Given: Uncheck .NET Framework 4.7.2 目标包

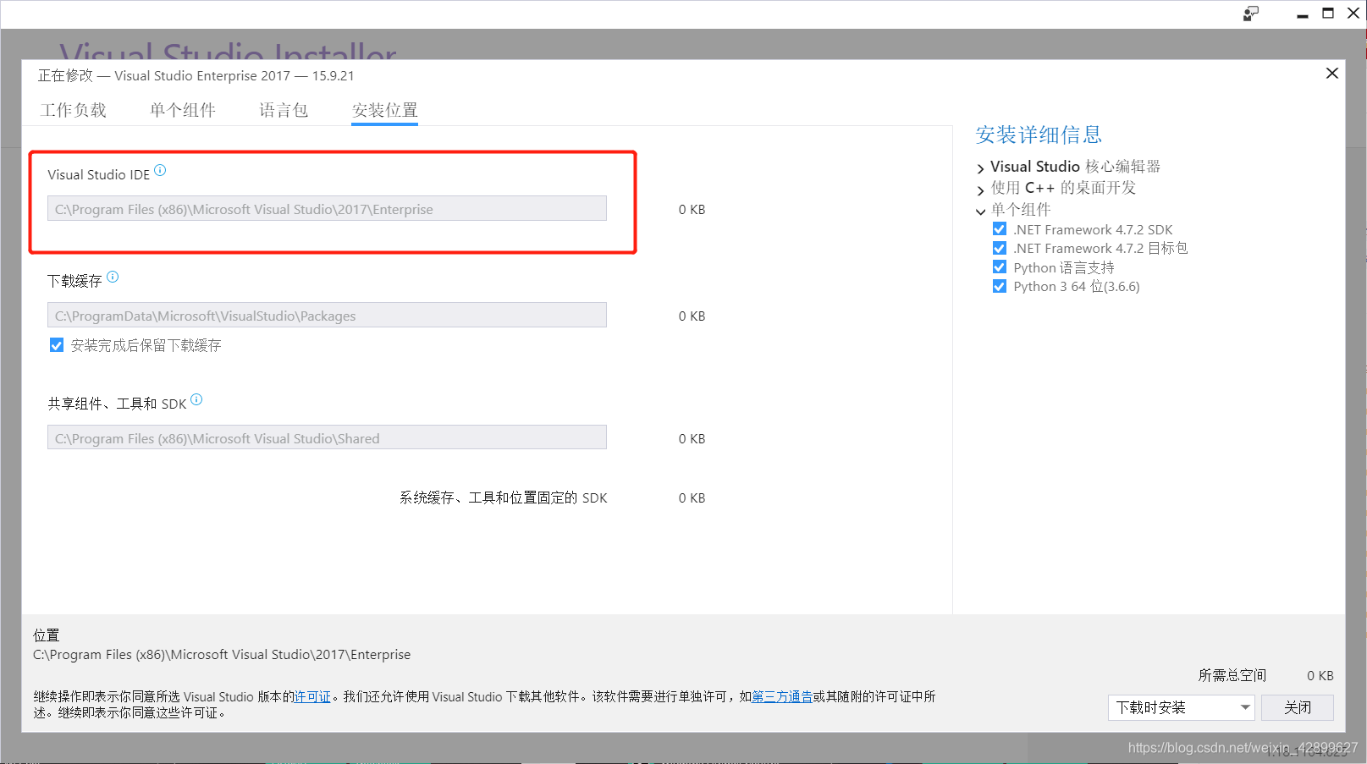Looking at the screenshot, I should click(x=1000, y=248).
